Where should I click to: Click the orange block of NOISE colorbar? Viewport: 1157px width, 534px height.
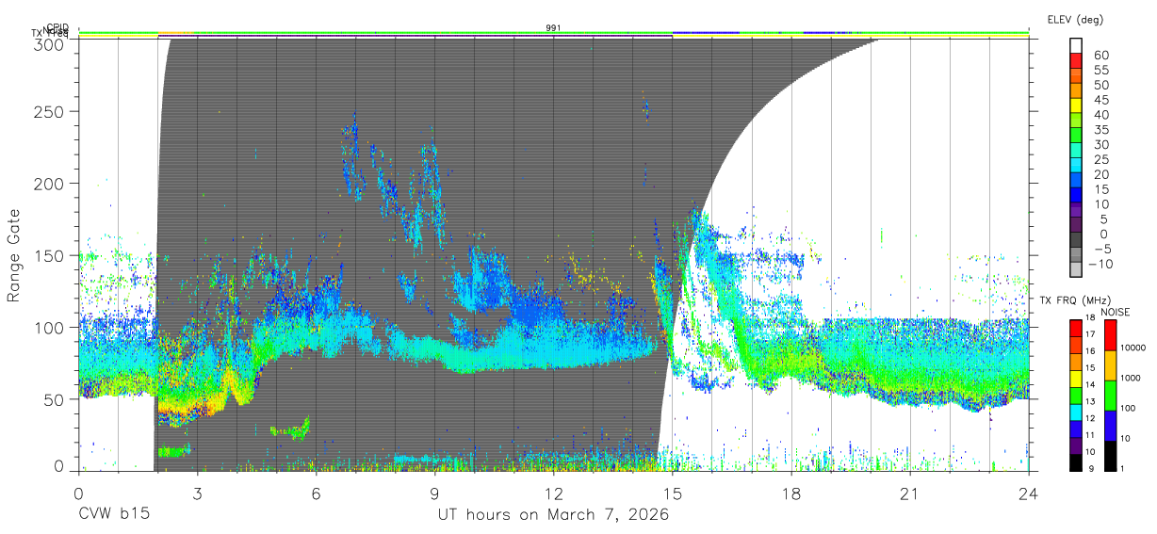coord(1110,365)
